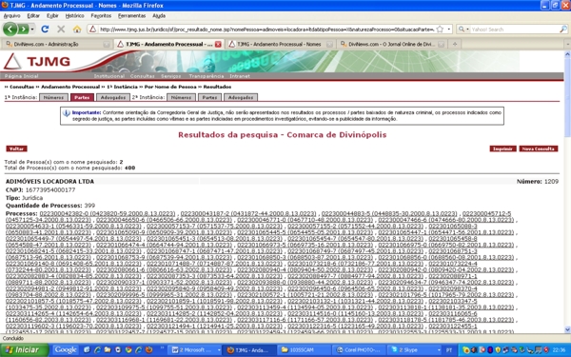Open Chrome quick launch icon in taskbar
The width and height of the screenshot is (571, 357).
point(128,349)
